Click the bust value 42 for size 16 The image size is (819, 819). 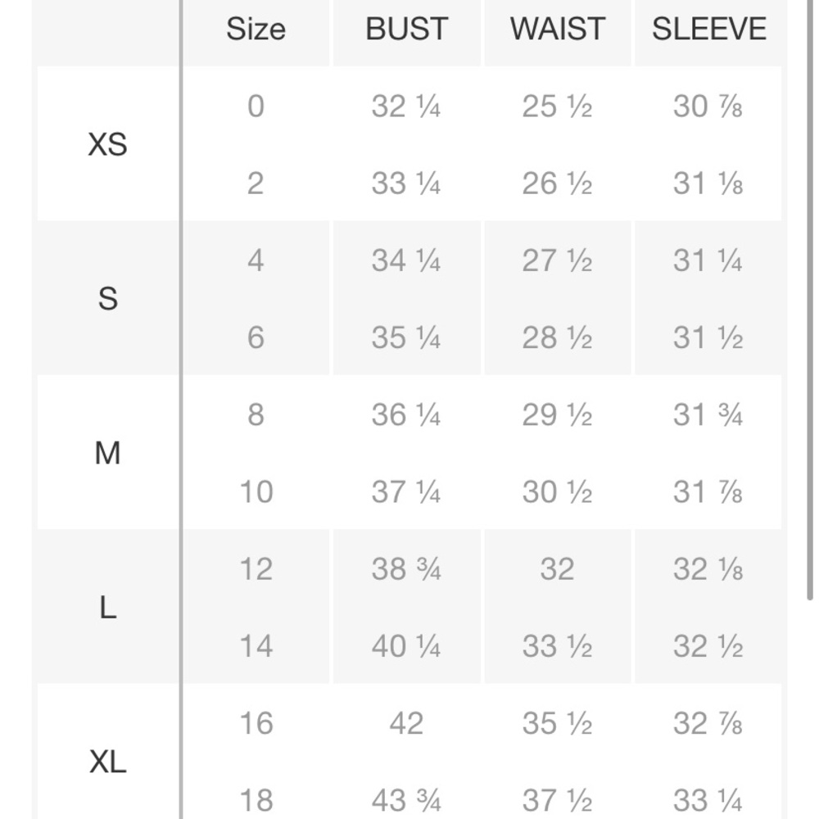click(406, 723)
